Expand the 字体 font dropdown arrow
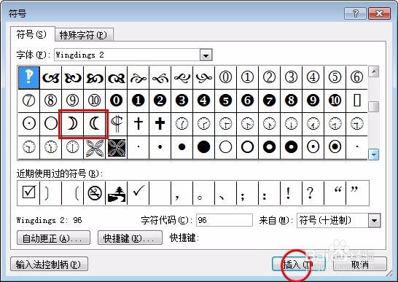This screenshot has height=282, width=398. (x=206, y=55)
